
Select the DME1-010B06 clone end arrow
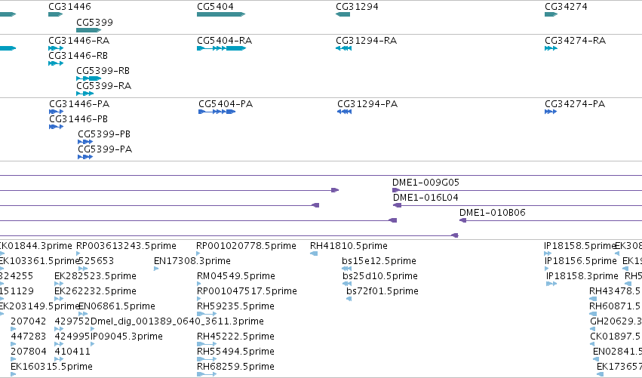[x=463, y=220]
